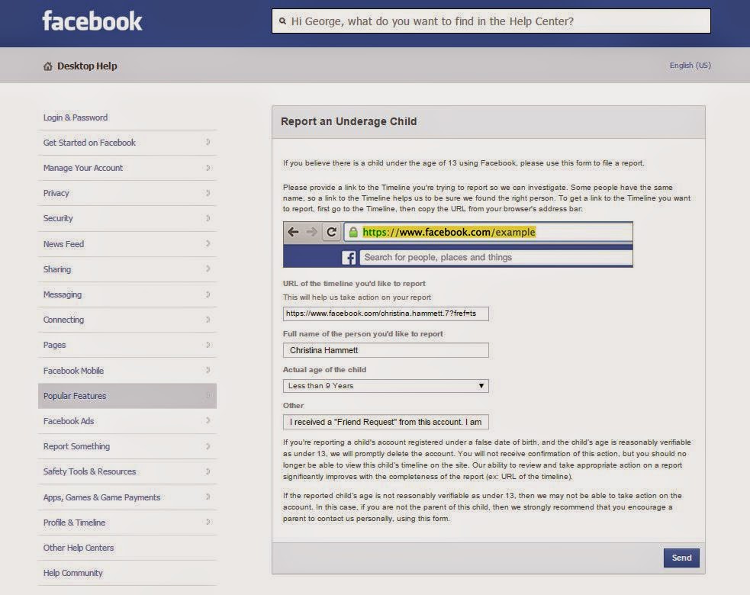Open the Pages help topic
The width and height of the screenshot is (750, 595).
(54, 345)
